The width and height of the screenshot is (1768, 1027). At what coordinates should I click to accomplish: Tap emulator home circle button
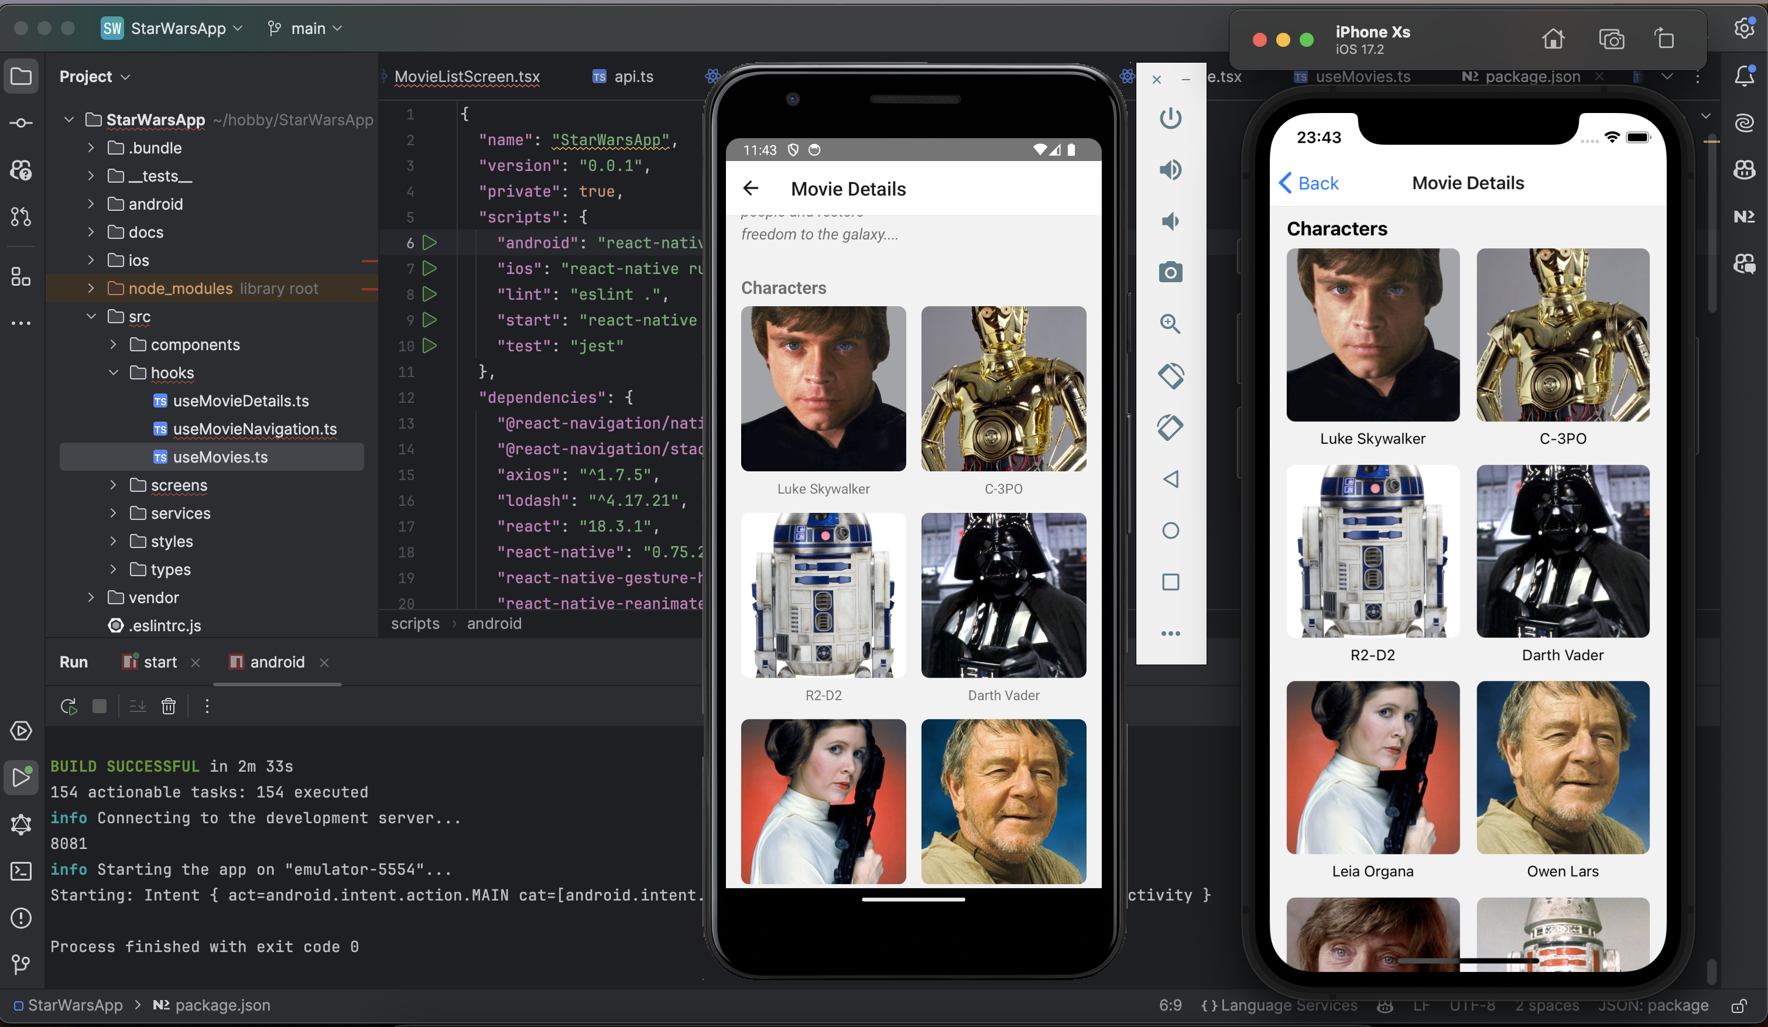pos(1170,530)
